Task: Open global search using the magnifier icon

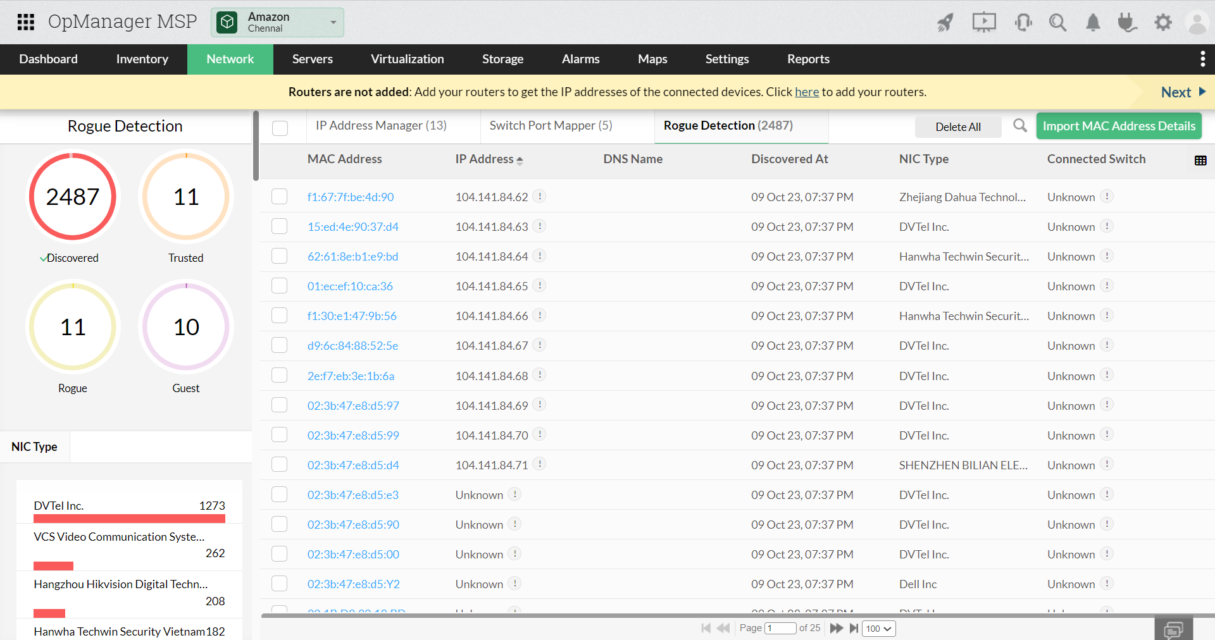Action: click(x=1057, y=22)
